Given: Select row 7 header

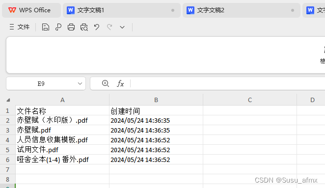Looking at the screenshot, I should click(x=8, y=169).
